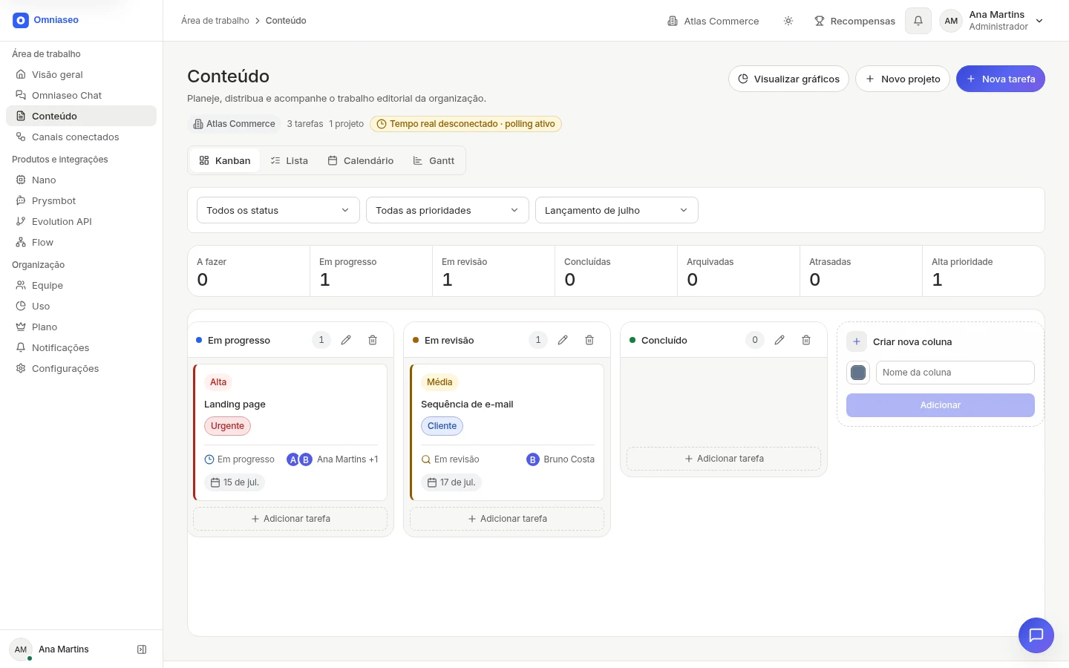
Task: Delete the Em revisão column
Action: pos(589,340)
